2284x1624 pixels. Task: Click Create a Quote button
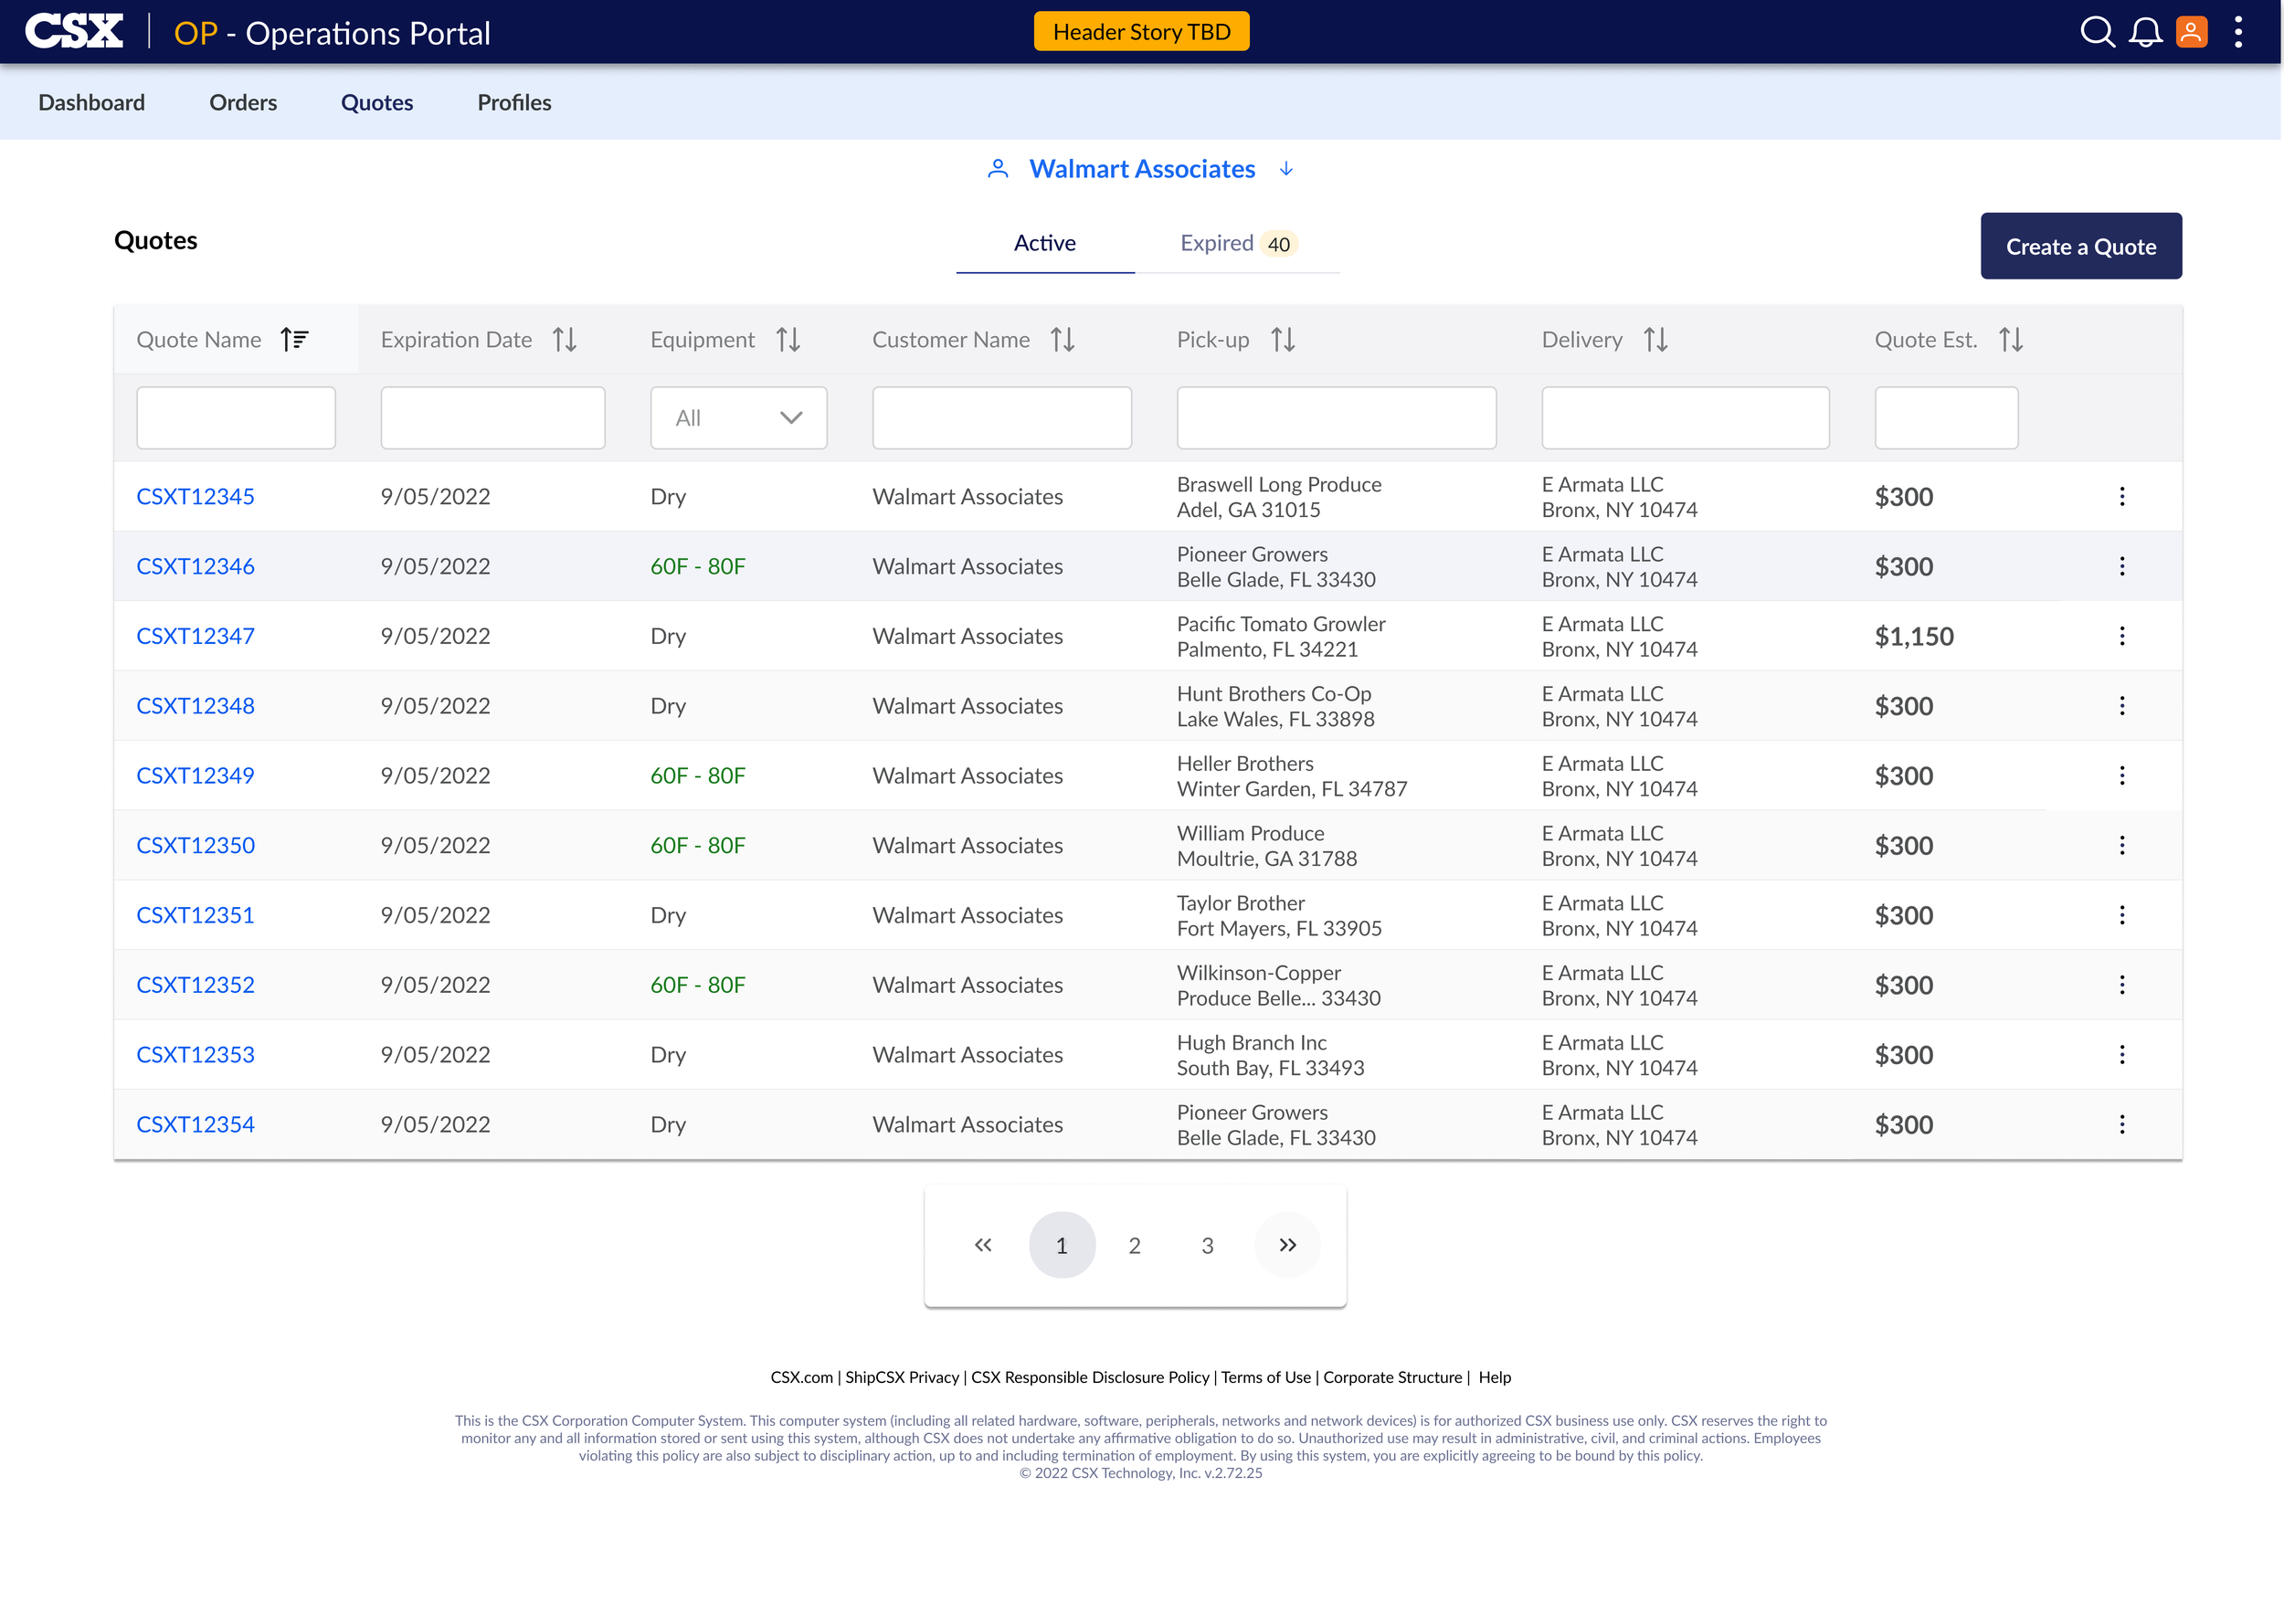(2080, 246)
